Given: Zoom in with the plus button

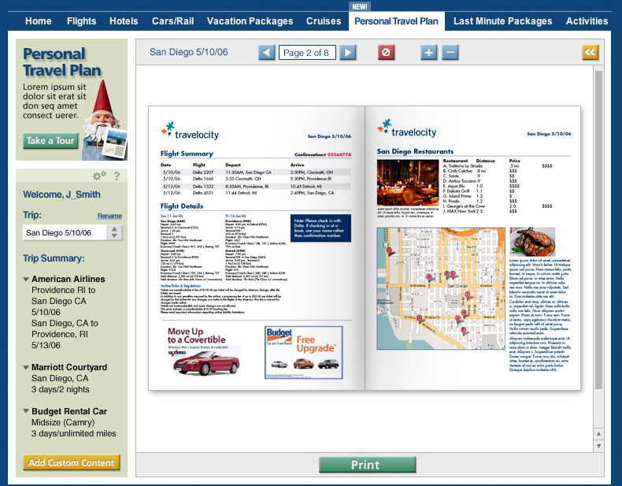Looking at the screenshot, I should (x=428, y=52).
